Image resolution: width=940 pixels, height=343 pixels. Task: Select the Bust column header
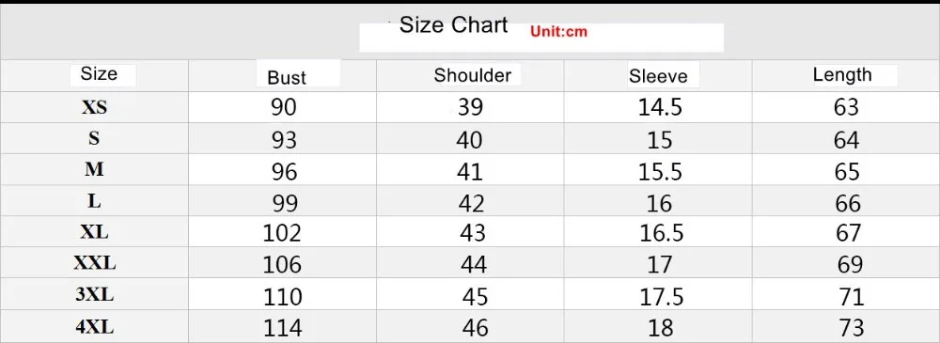point(287,78)
